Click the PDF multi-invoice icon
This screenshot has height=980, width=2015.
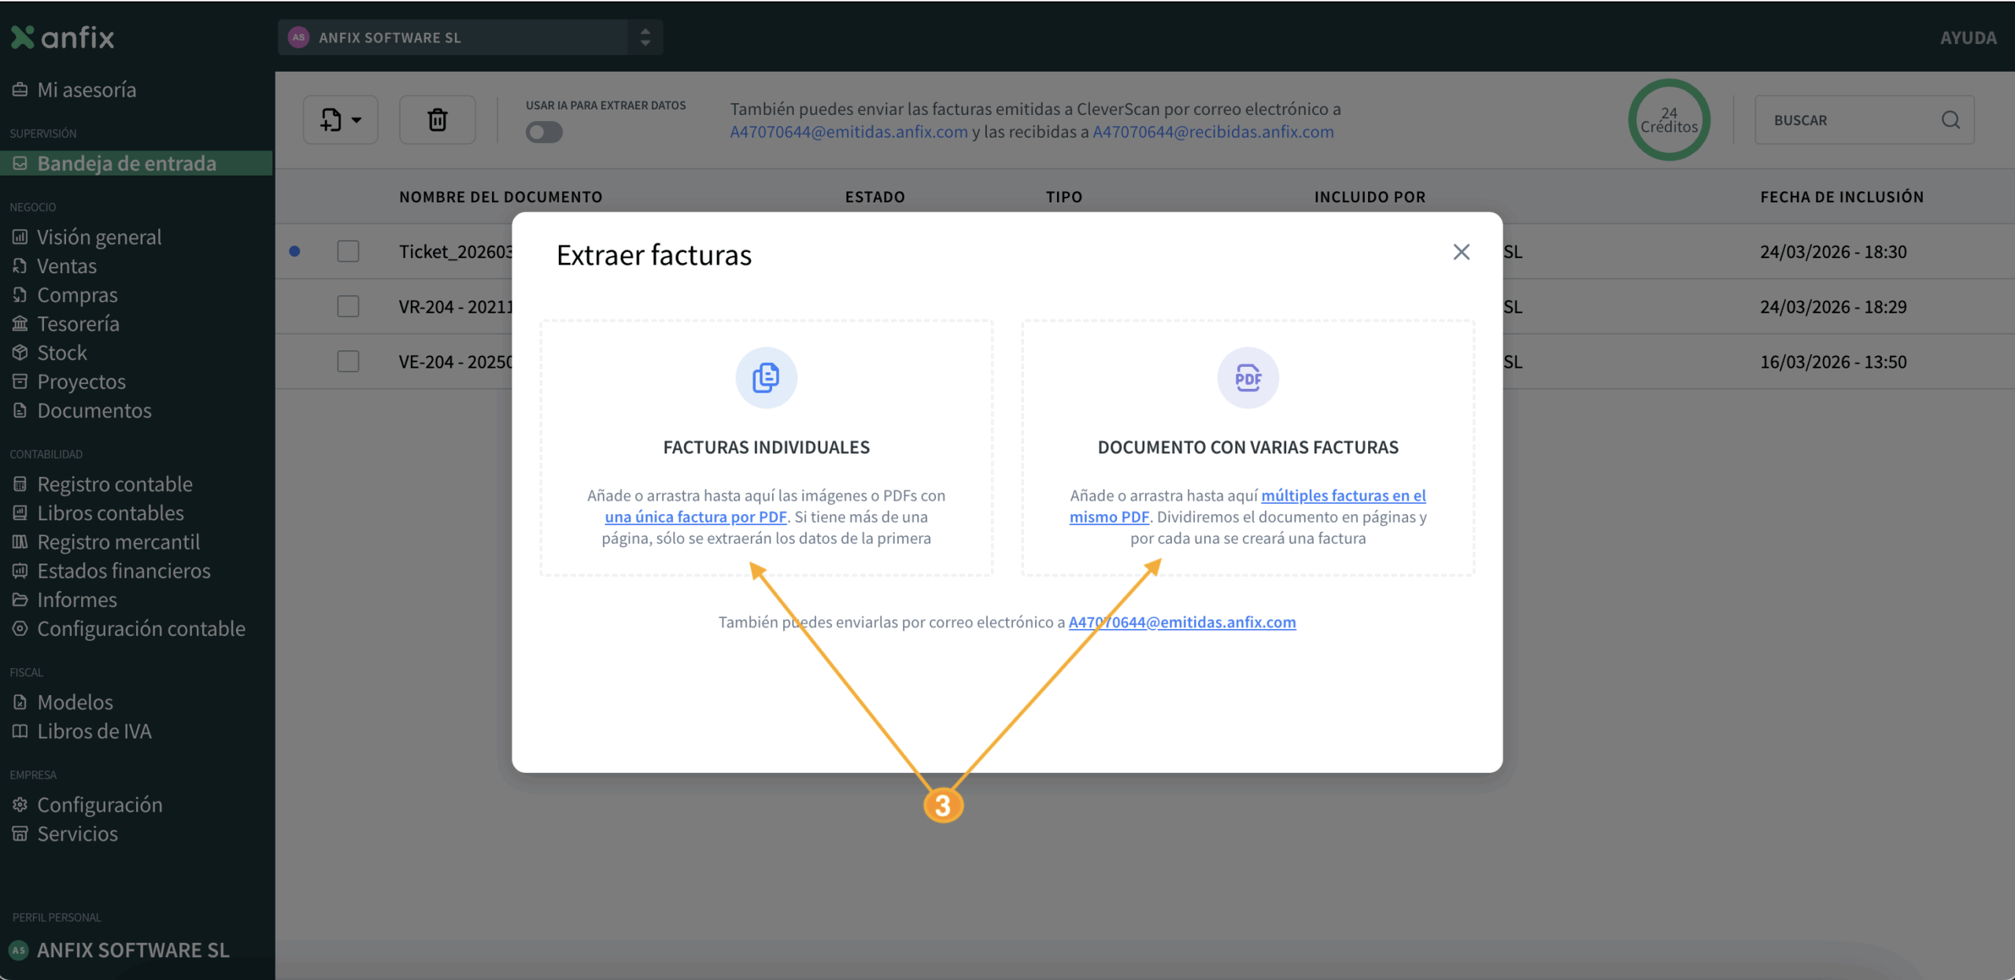tap(1248, 378)
